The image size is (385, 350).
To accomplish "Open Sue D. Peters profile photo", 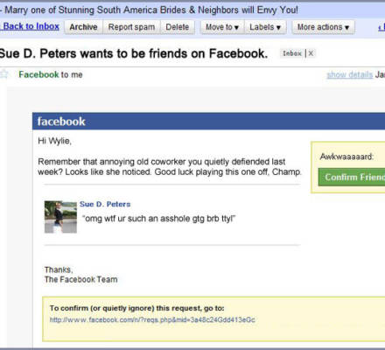I will point(60,217).
